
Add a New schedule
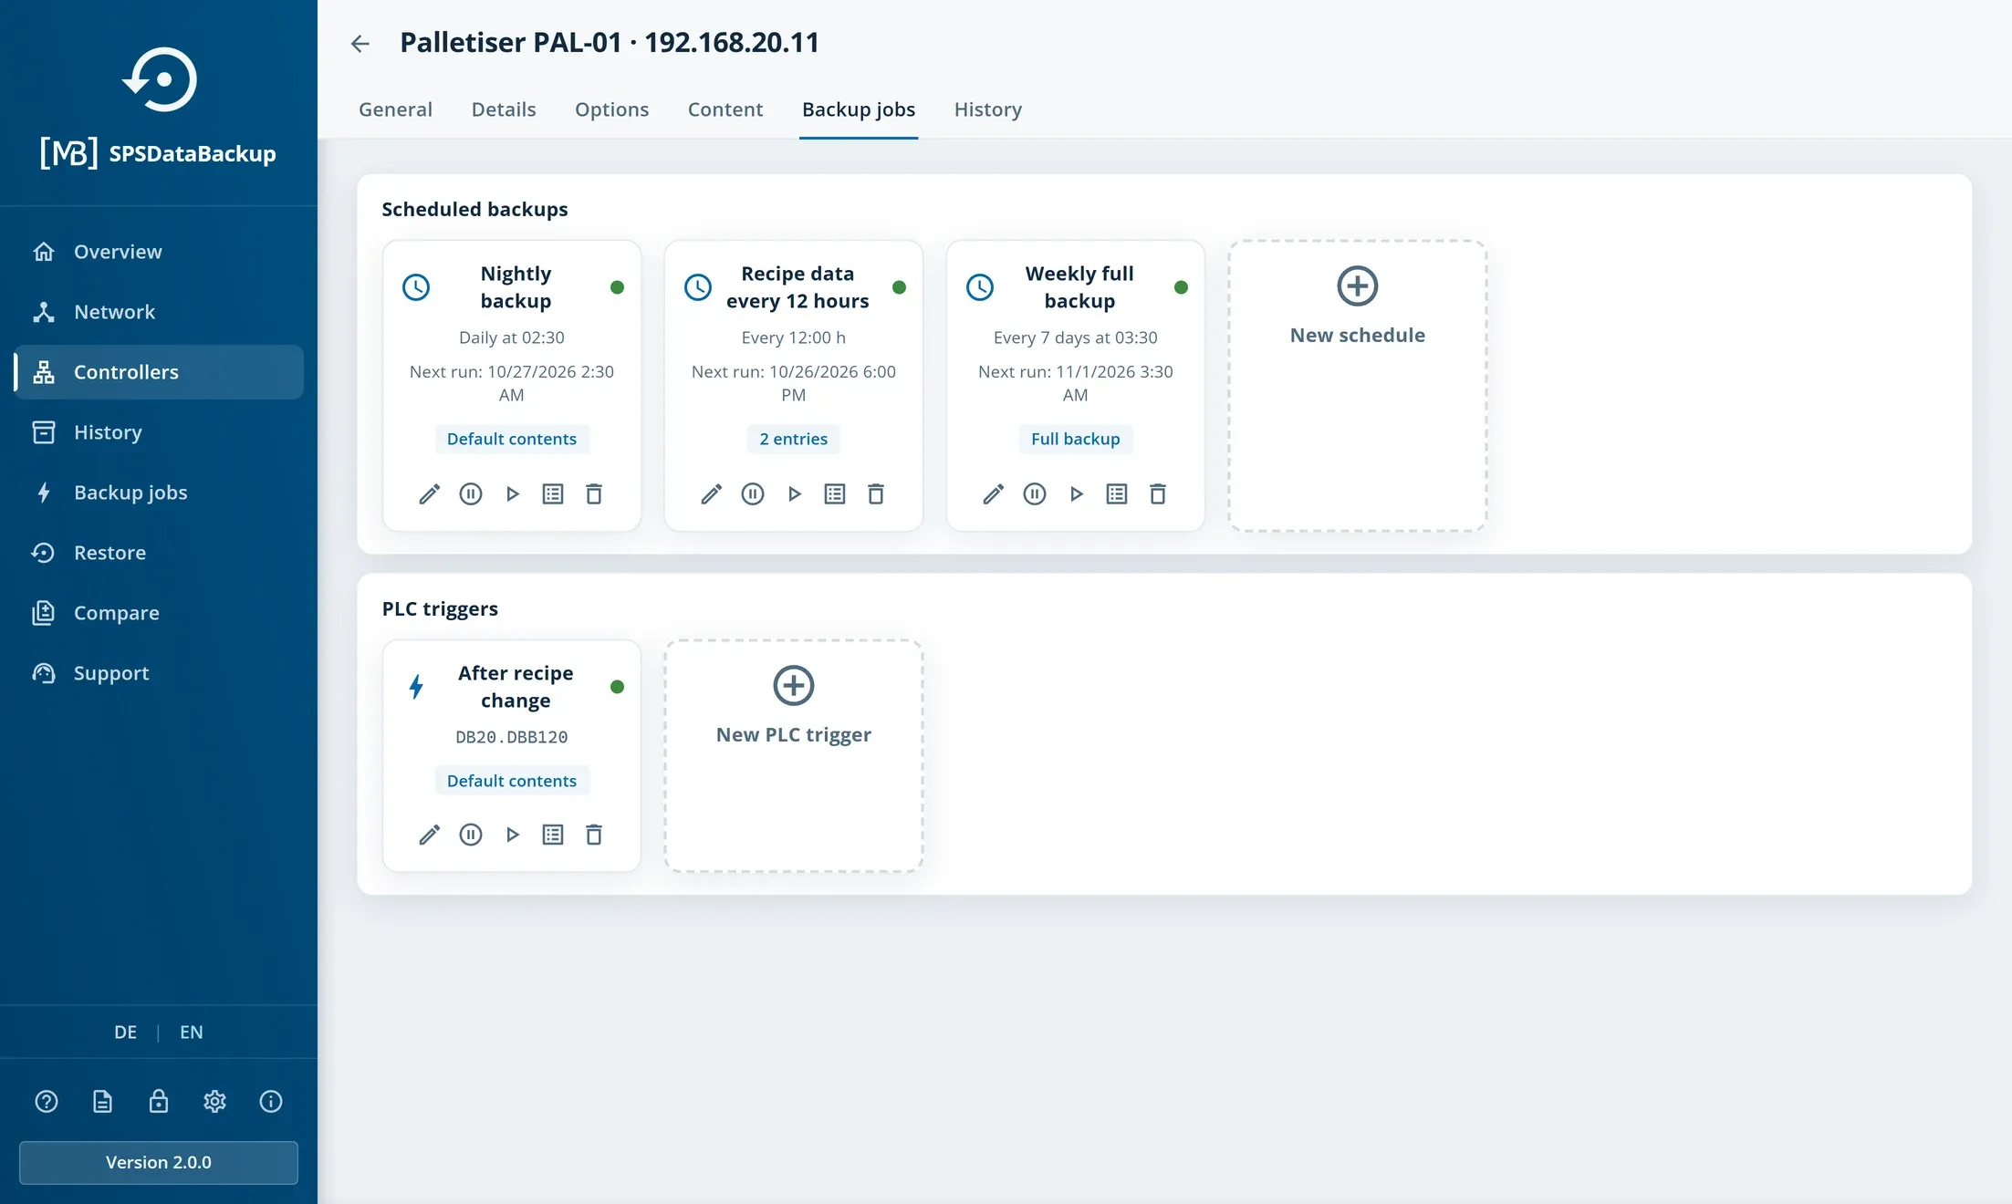point(1358,386)
